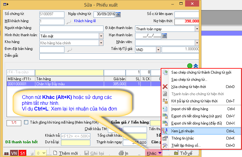
Task: Expand the Đ.kiện thanh toán dropdown
Action: (197, 29)
